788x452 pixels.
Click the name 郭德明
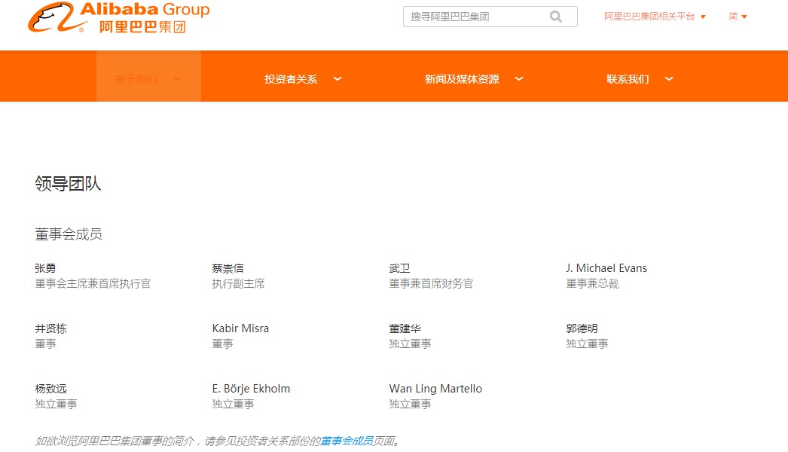(x=582, y=328)
